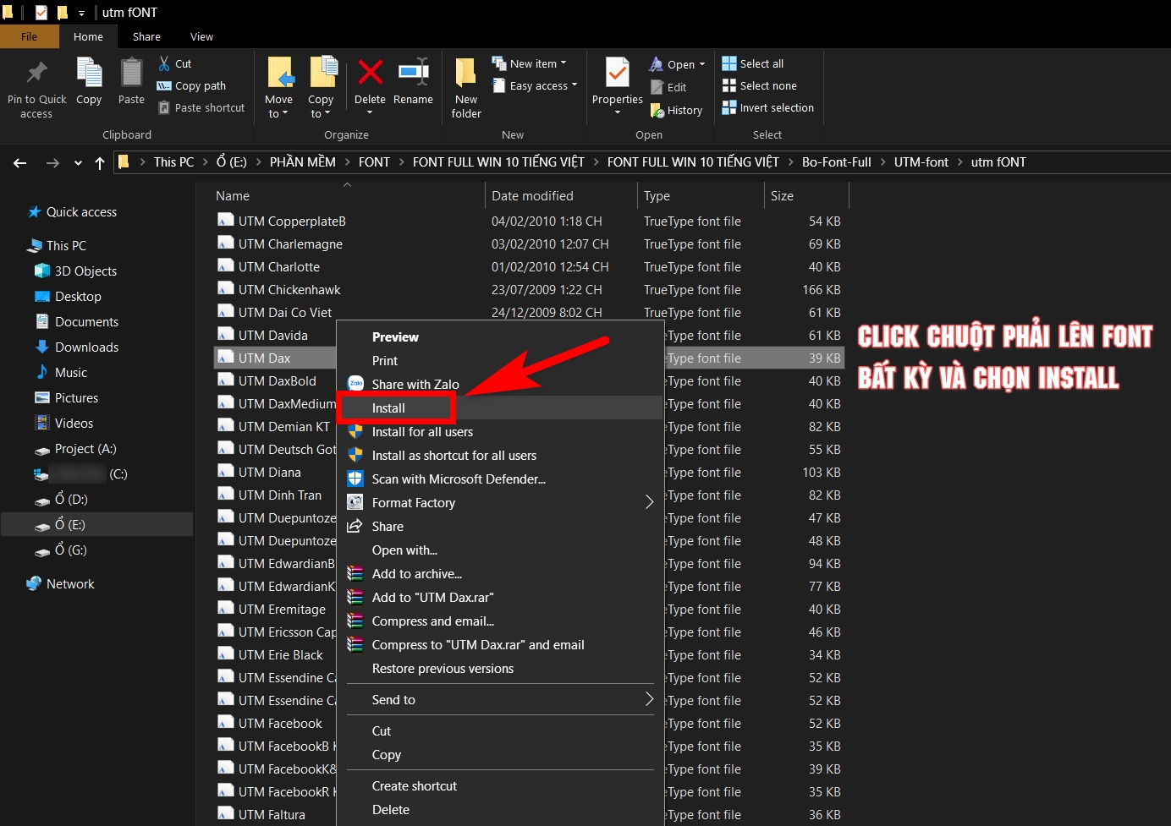
Task: Click UTM-font in the address path
Action: [x=921, y=162]
